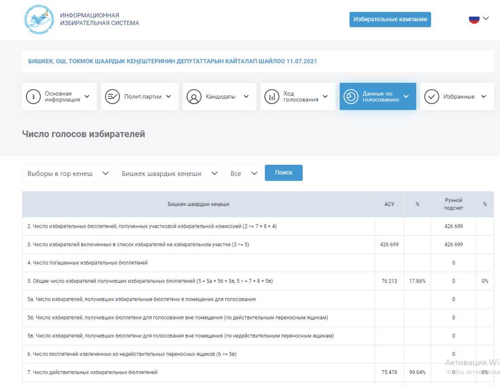This screenshot has height=386, width=500.
Task: Click the election title link for 11.07.2021
Action: pos(173,61)
